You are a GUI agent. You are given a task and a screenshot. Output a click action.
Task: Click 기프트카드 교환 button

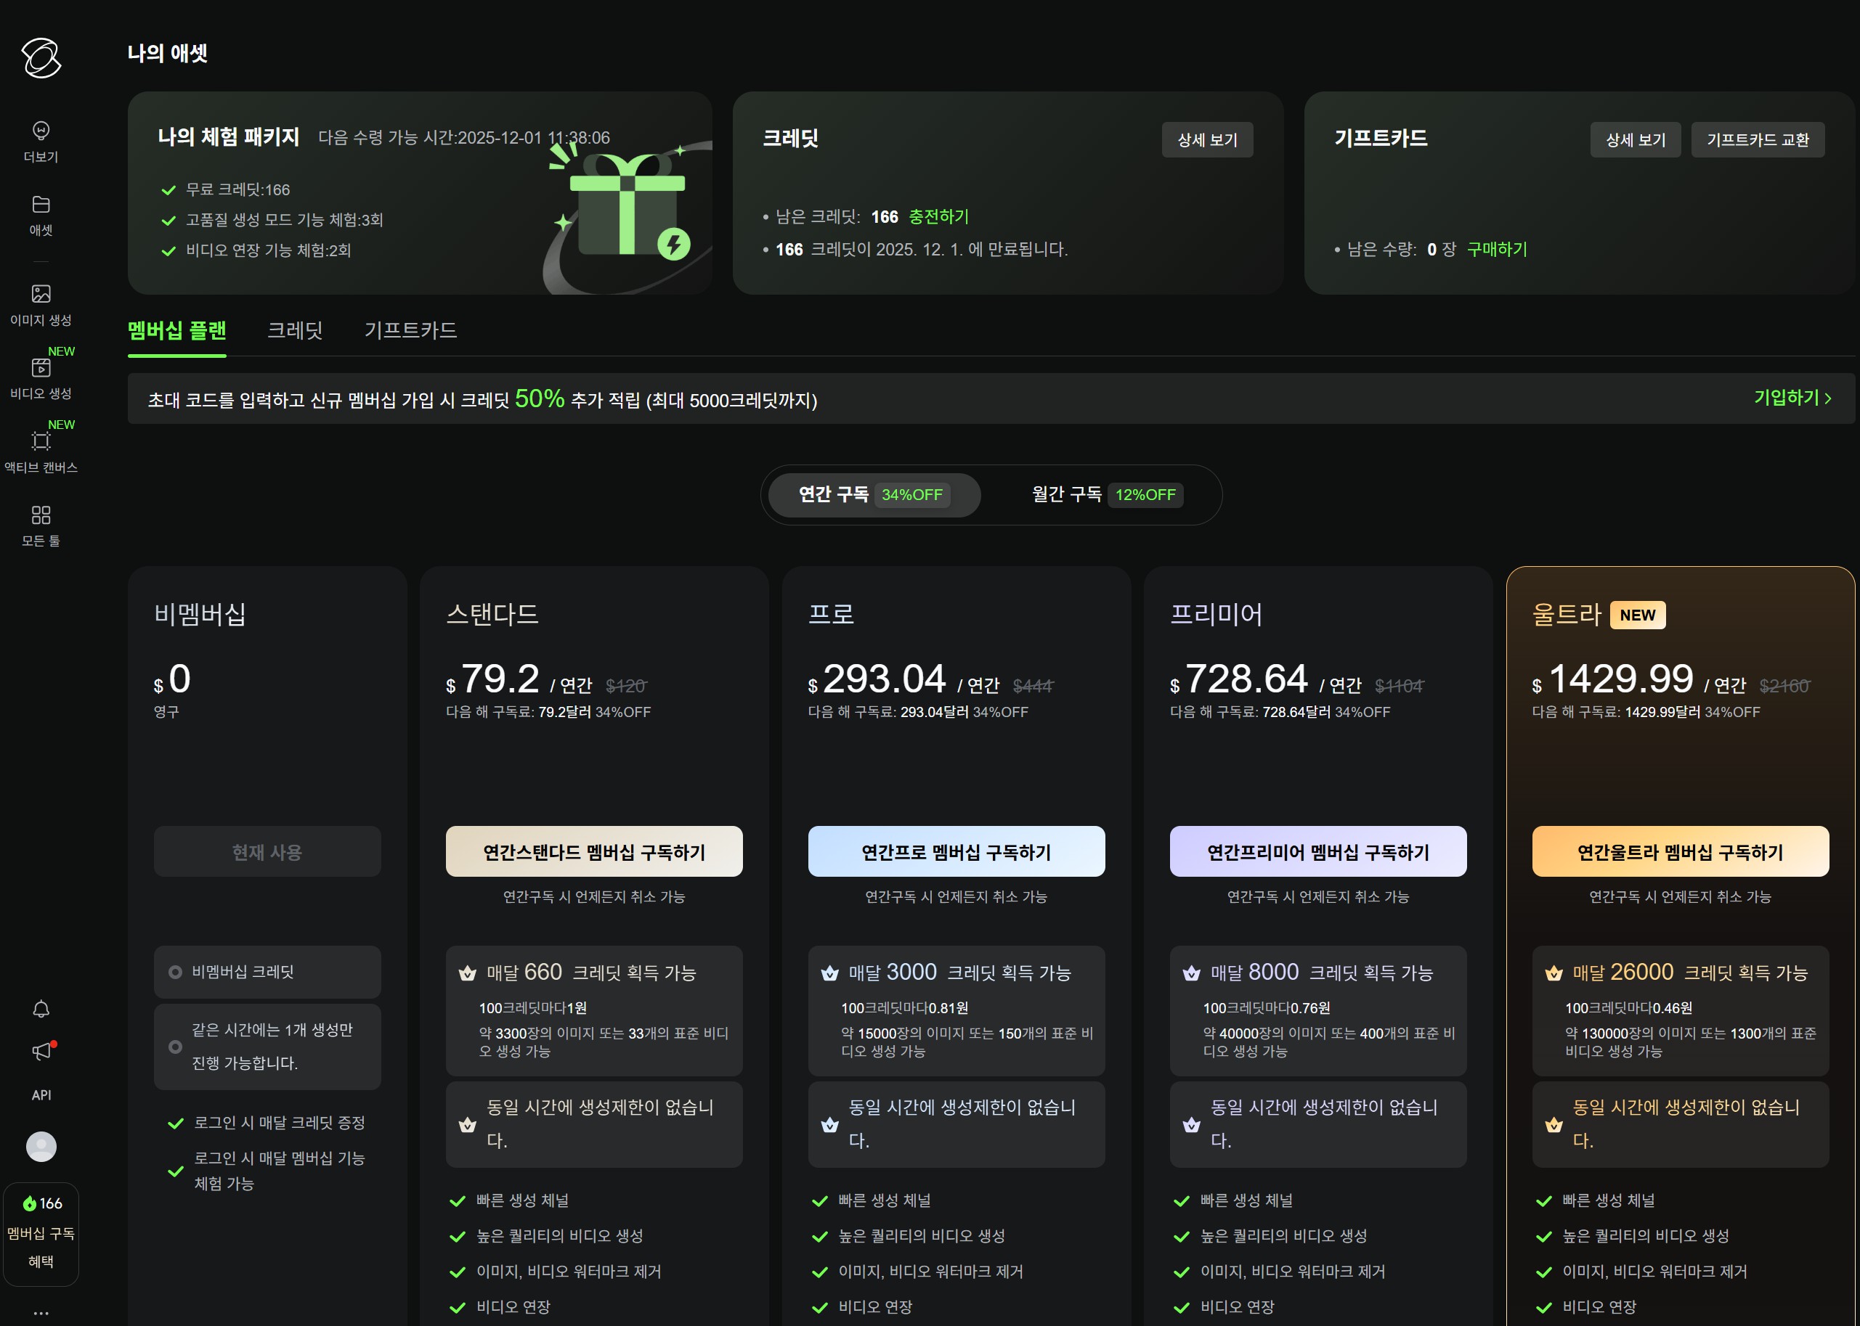pos(1757,139)
